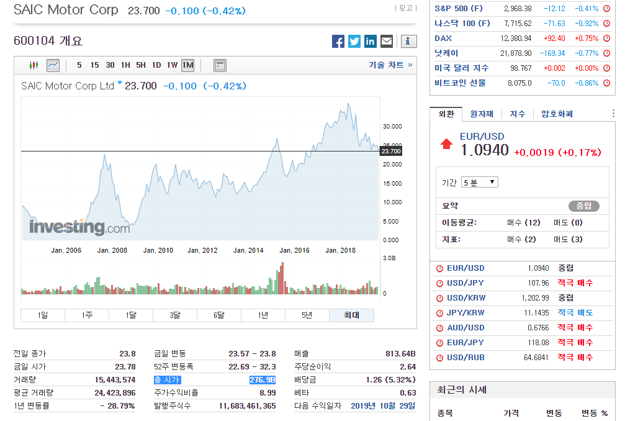Click clock icon next to 미국 달러 지수
This screenshot has height=421, width=625.
606,68
